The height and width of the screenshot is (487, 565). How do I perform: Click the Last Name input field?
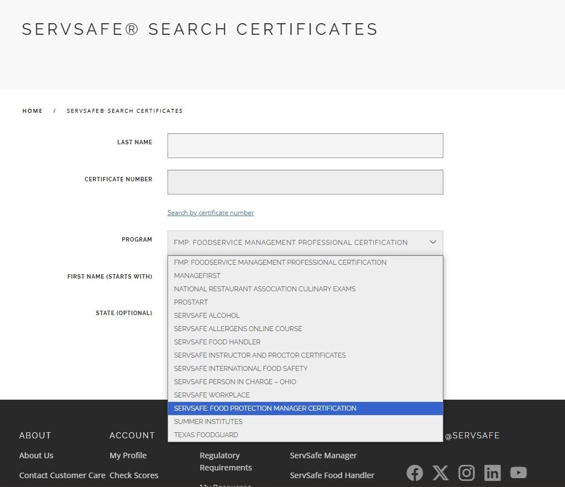click(x=305, y=145)
